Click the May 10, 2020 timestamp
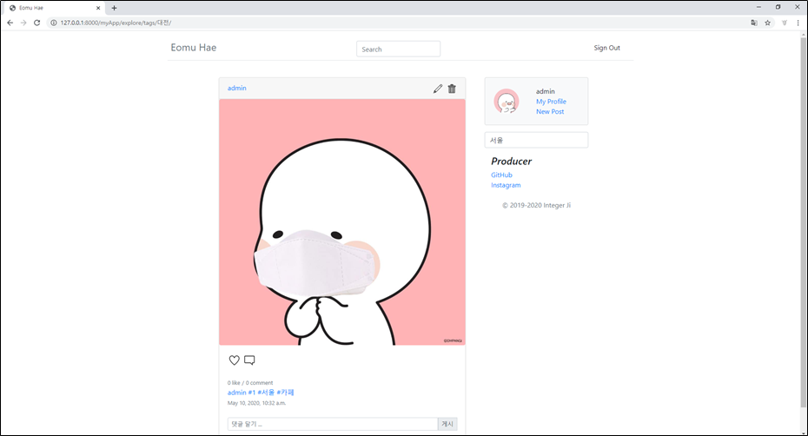 pos(256,403)
